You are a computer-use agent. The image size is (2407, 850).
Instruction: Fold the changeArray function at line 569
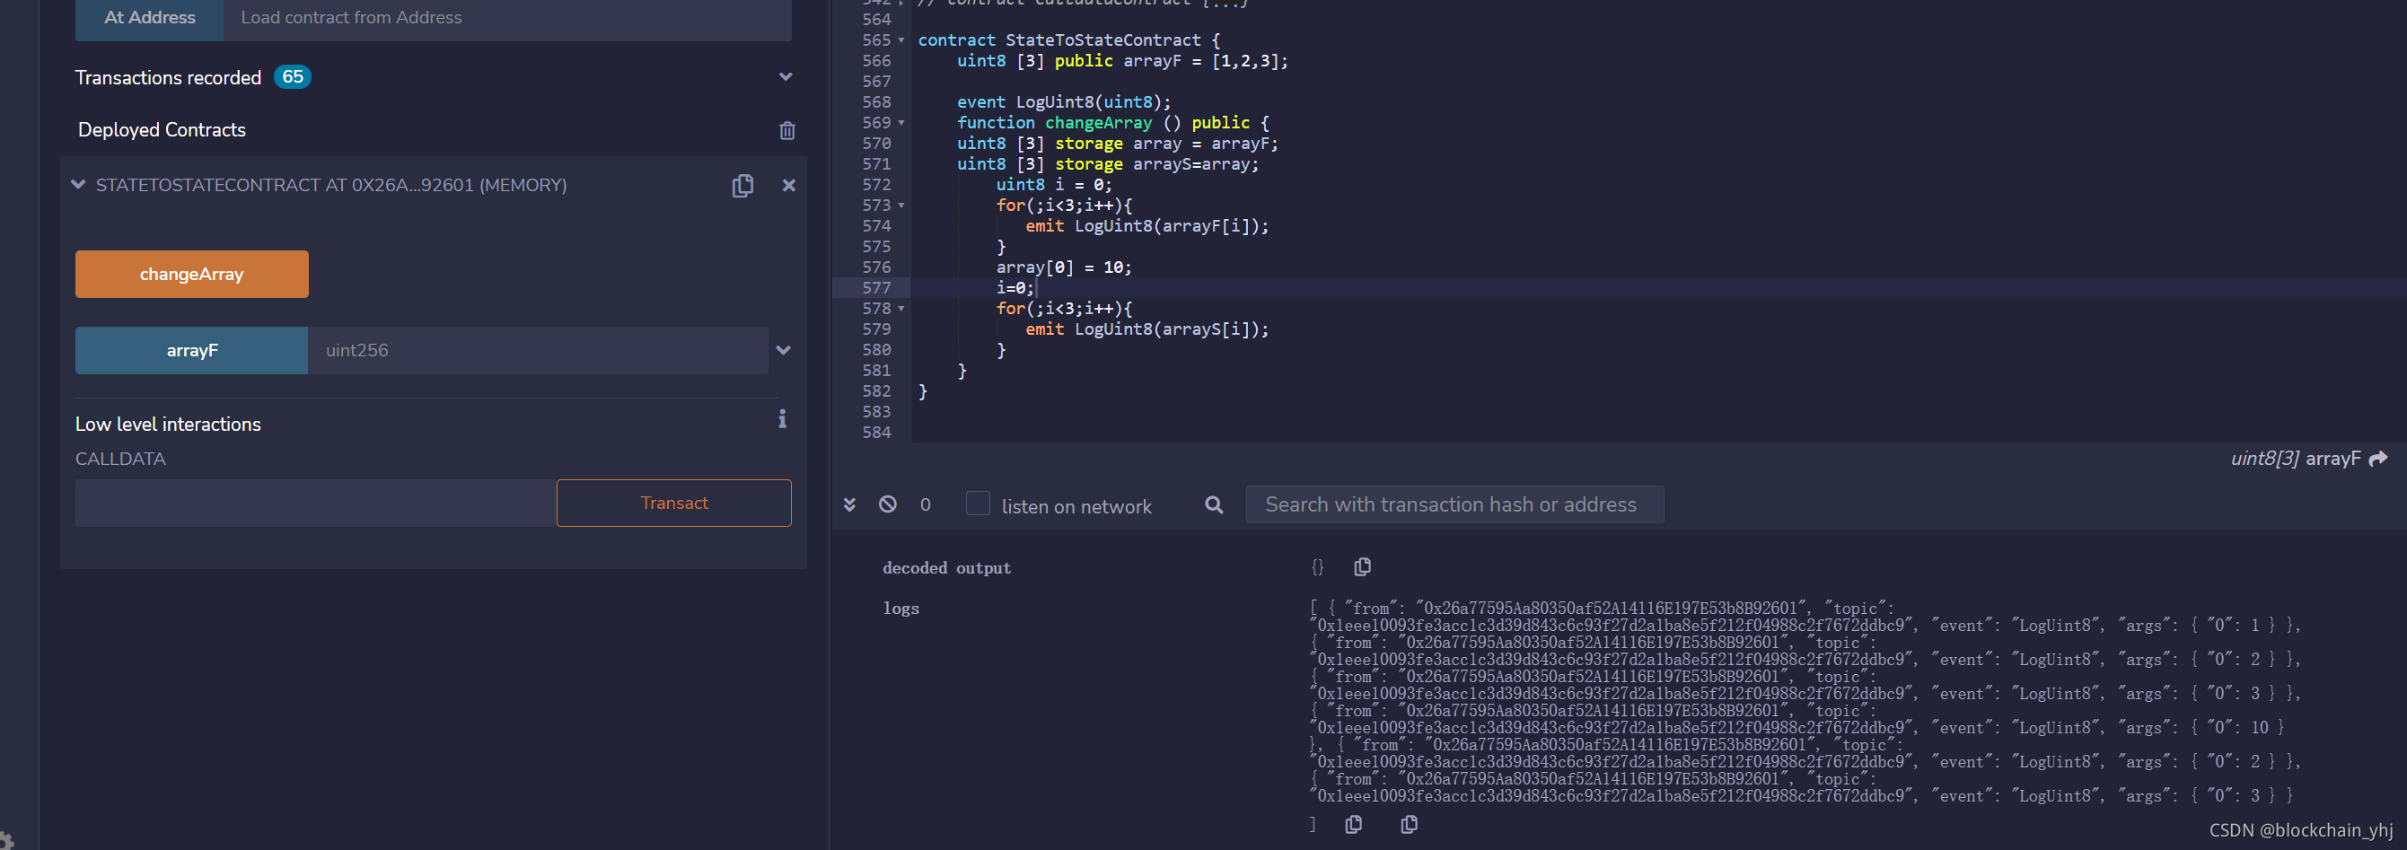pyautogui.click(x=900, y=122)
